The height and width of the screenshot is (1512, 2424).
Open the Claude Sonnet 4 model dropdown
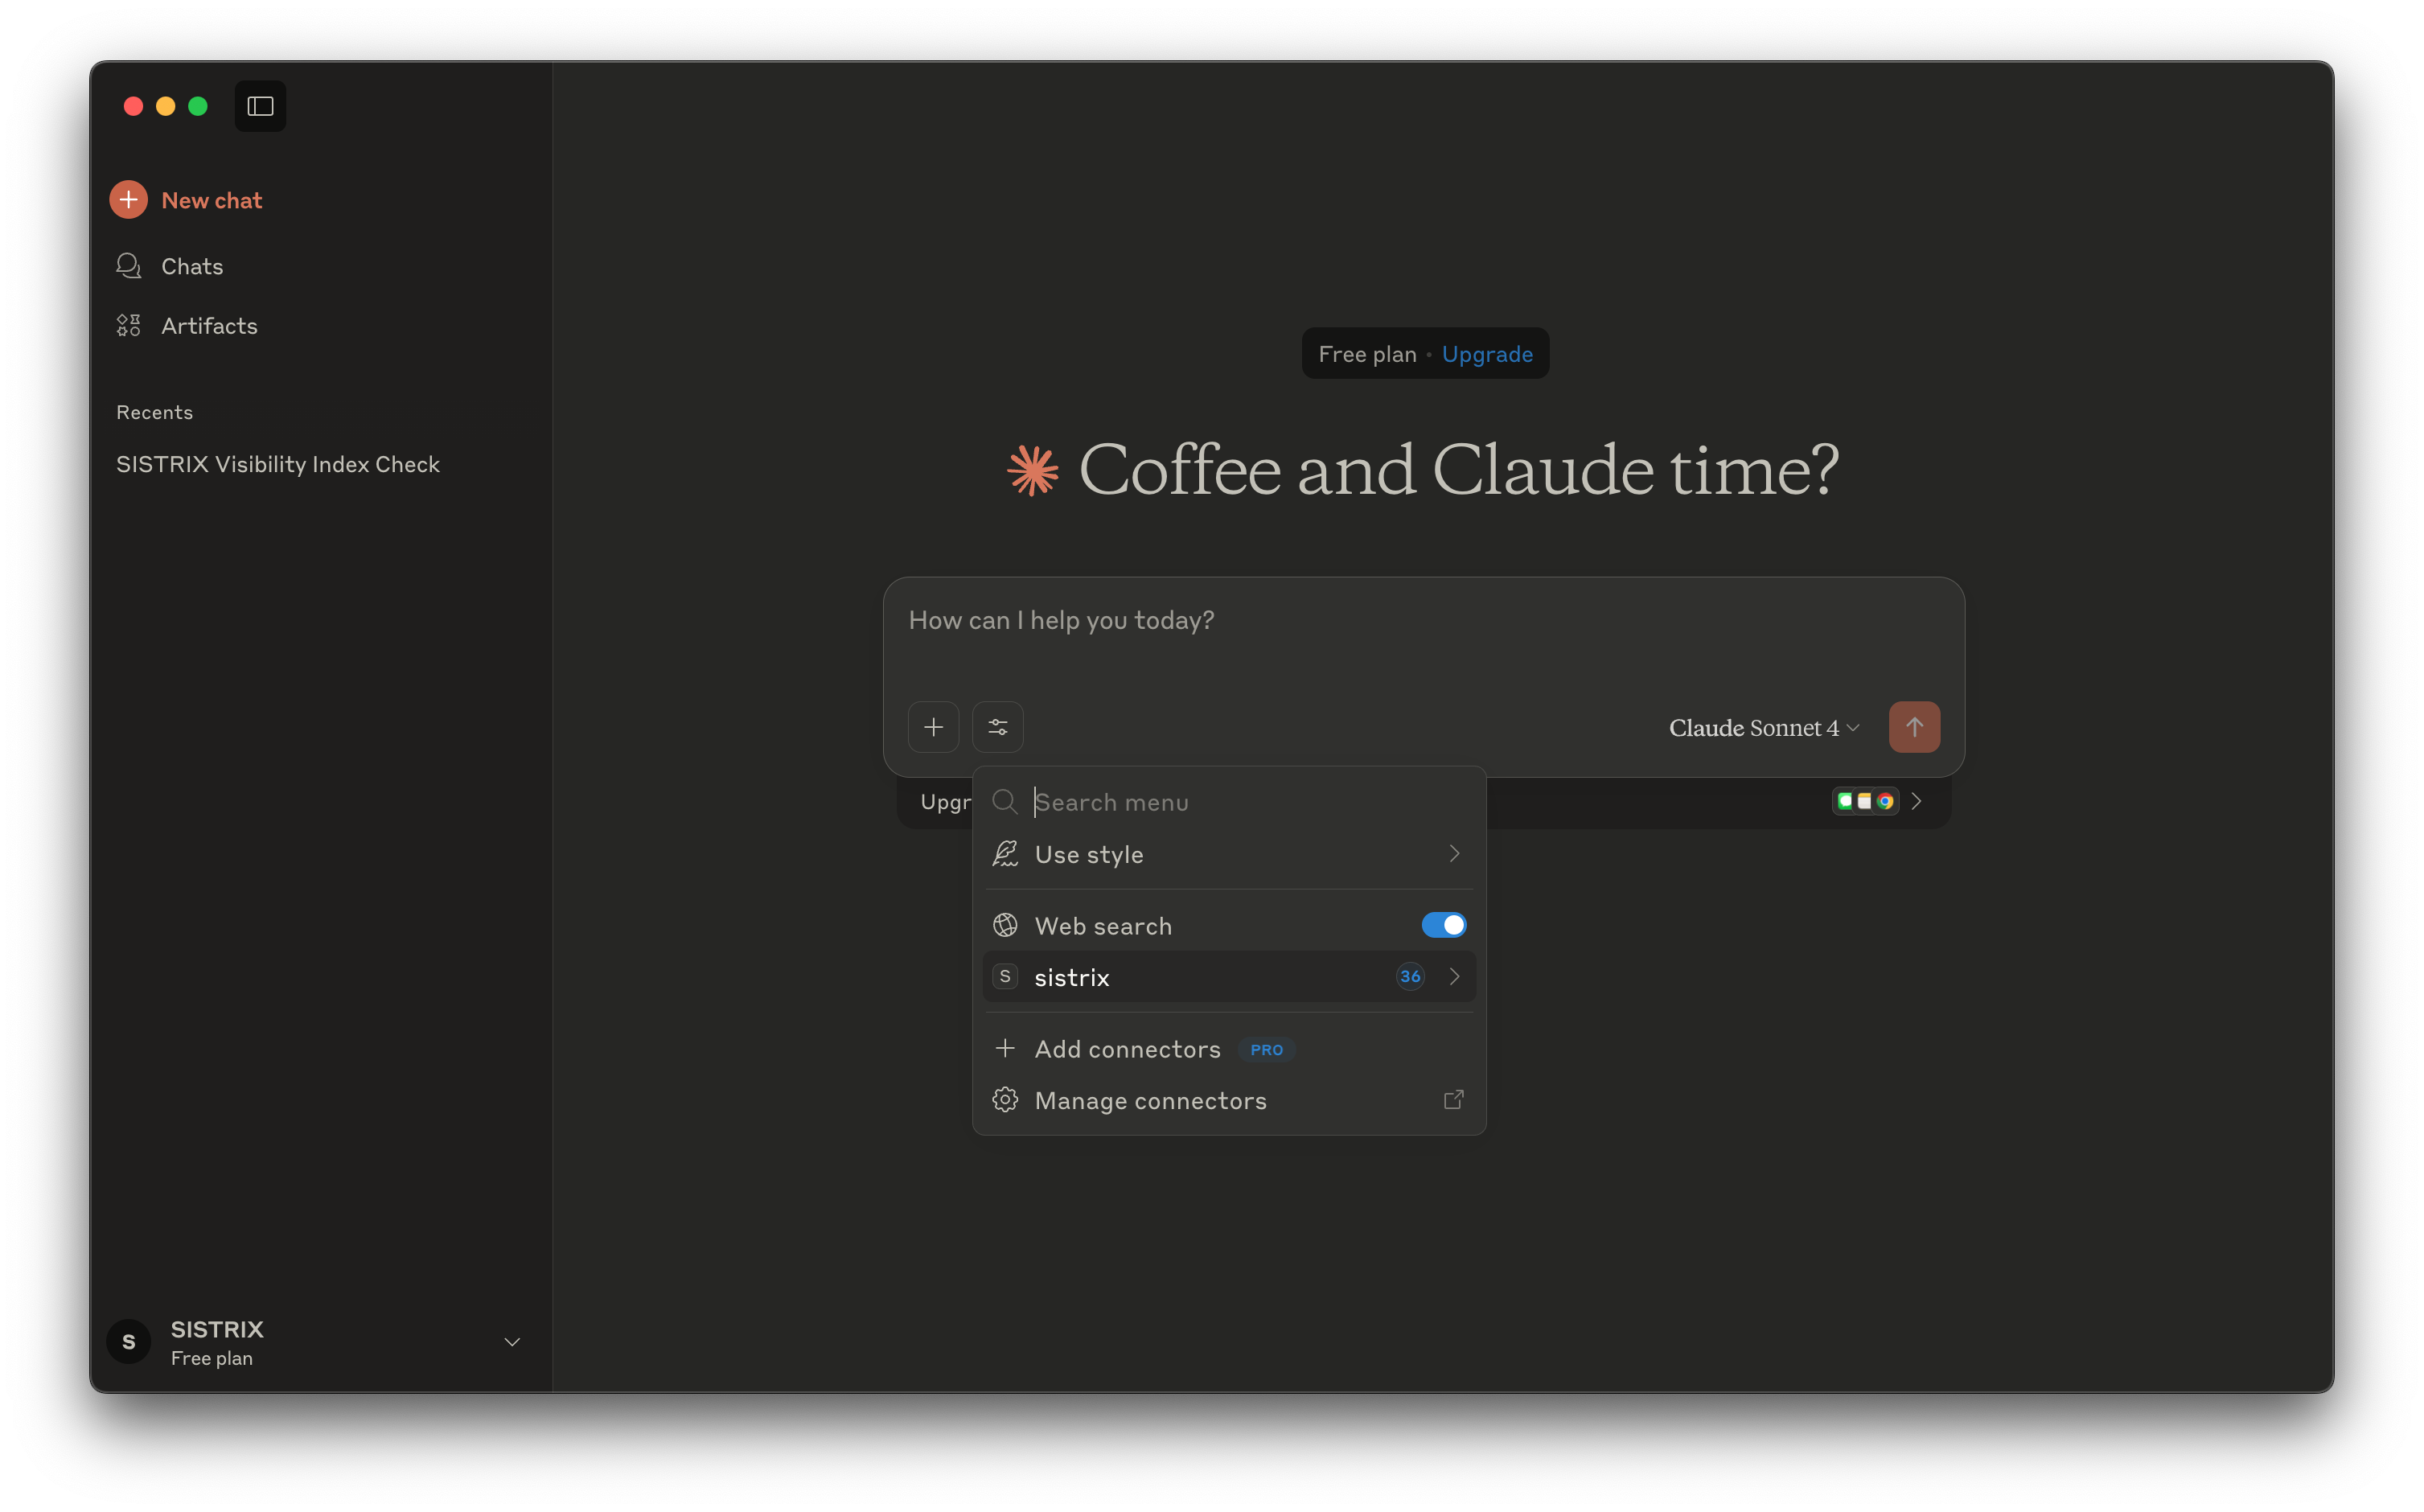pos(1763,728)
